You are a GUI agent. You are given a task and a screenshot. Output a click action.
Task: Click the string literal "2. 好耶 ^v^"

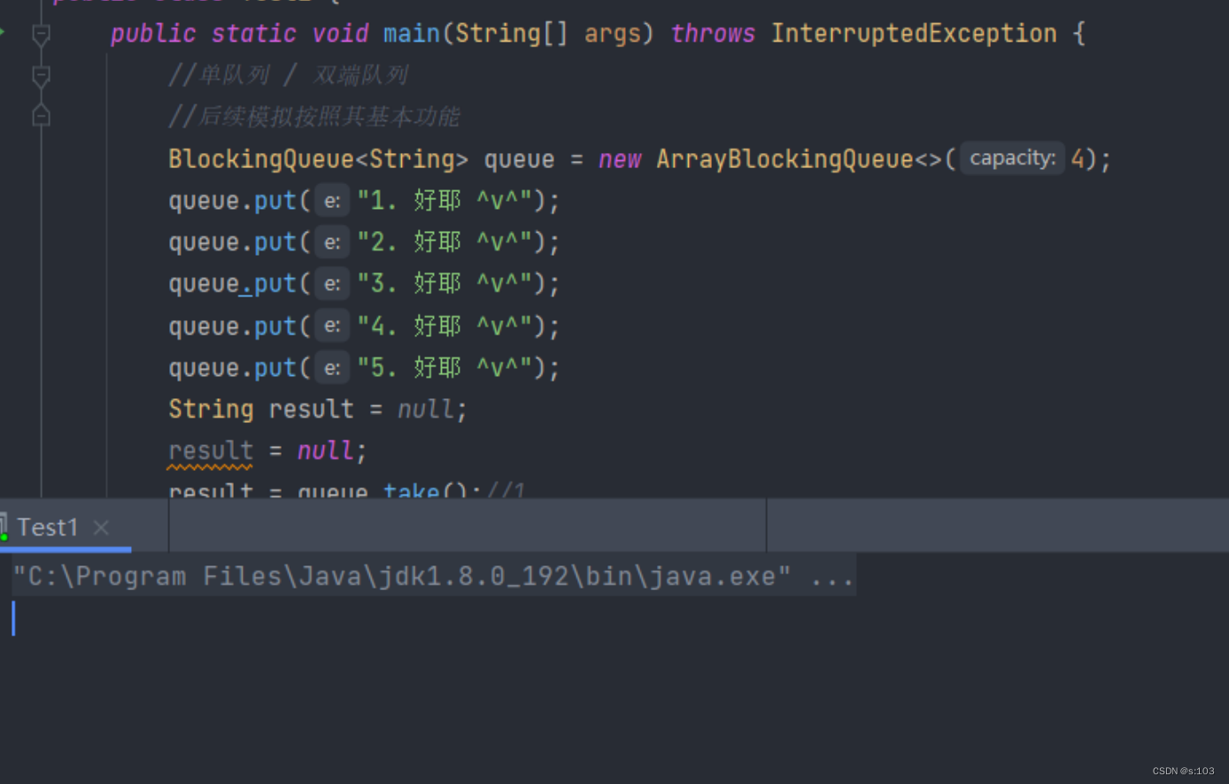point(445,242)
